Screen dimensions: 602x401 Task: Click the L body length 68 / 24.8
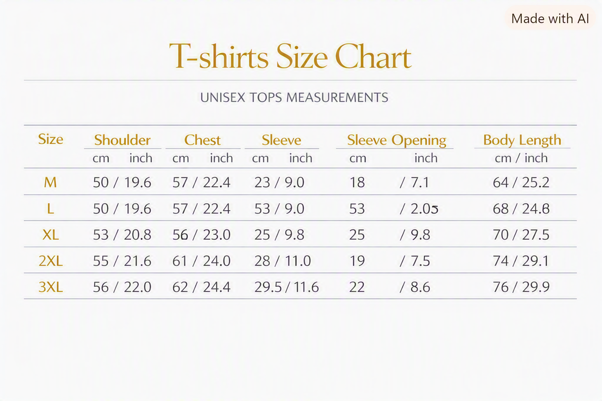521,208
